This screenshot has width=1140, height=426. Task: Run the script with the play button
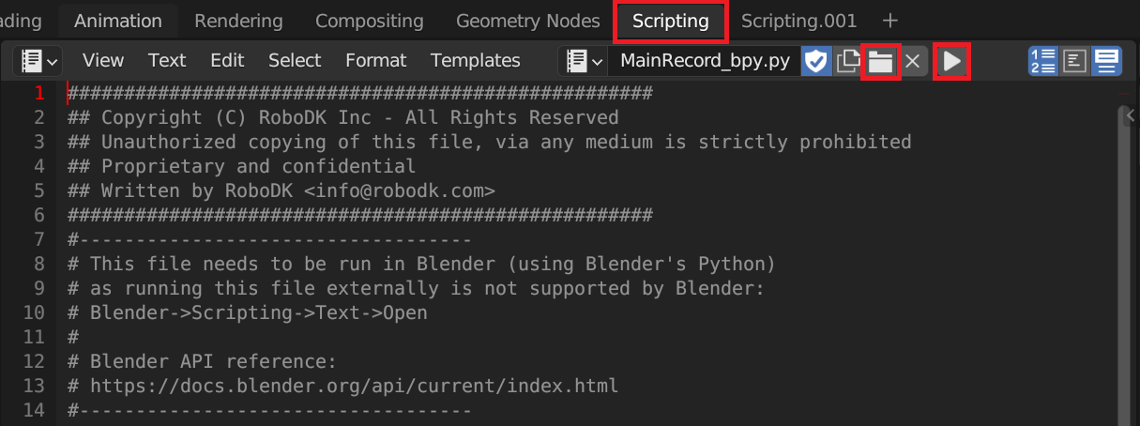(951, 62)
